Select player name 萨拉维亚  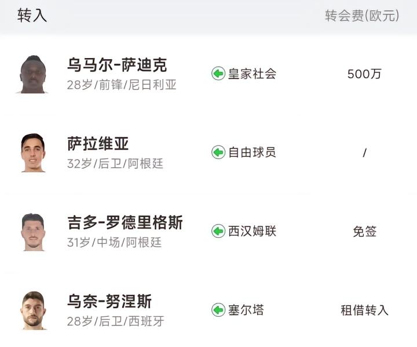pos(98,143)
